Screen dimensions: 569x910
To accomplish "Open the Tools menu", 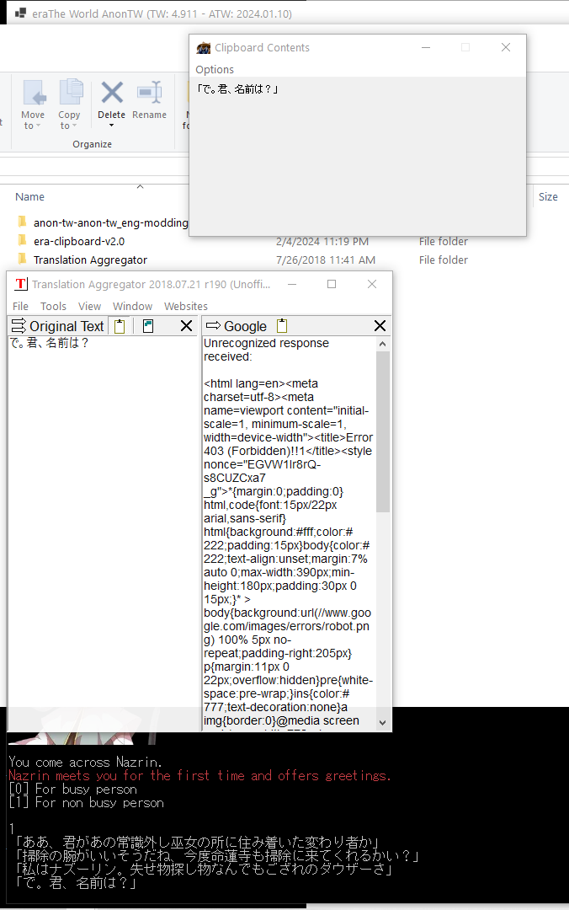I will coord(53,306).
